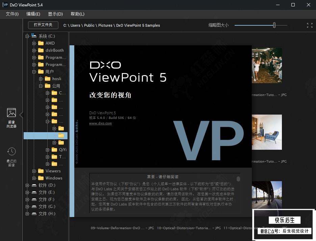Expand the 文件 (H:) drive node

27,214
